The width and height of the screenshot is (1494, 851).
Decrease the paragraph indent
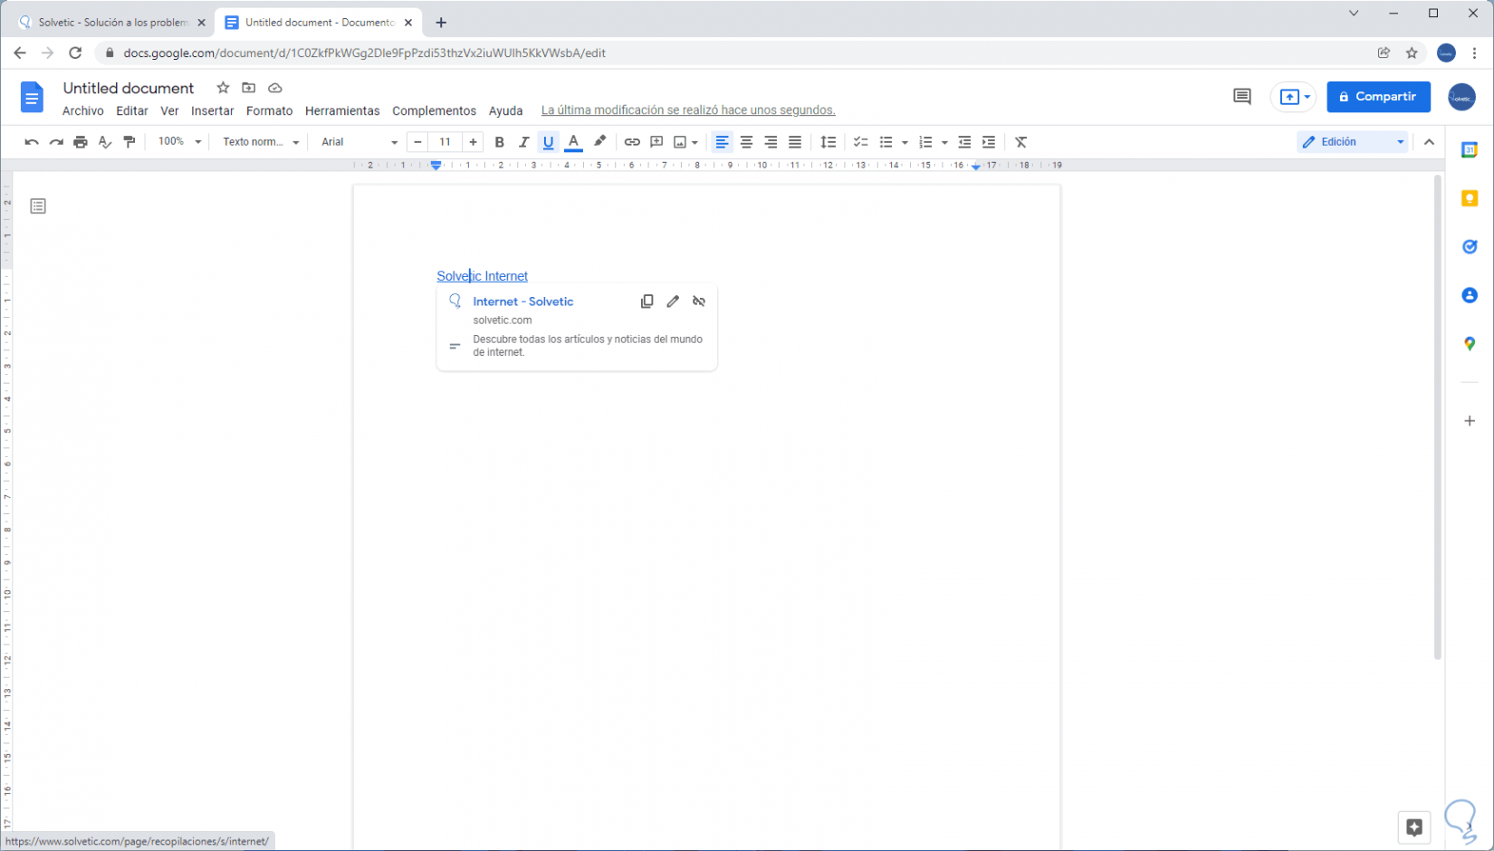[x=964, y=142]
